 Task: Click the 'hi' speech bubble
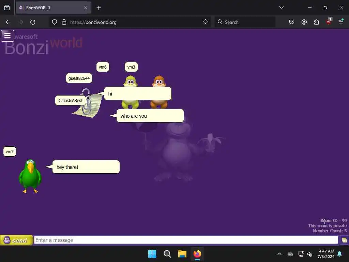tap(138, 93)
